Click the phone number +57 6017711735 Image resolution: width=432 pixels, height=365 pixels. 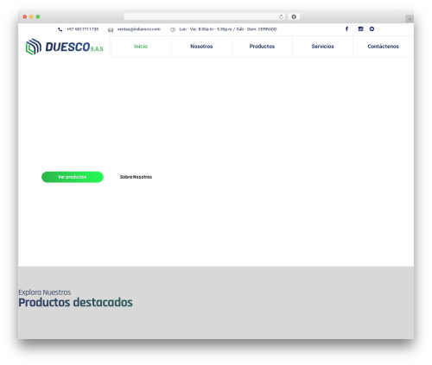(x=83, y=29)
